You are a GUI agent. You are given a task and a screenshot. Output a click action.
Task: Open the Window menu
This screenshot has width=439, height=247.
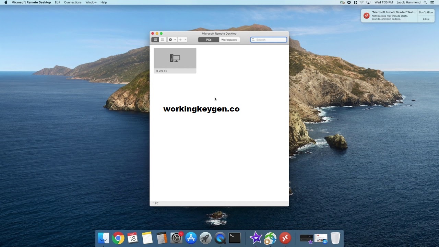pos(91,2)
